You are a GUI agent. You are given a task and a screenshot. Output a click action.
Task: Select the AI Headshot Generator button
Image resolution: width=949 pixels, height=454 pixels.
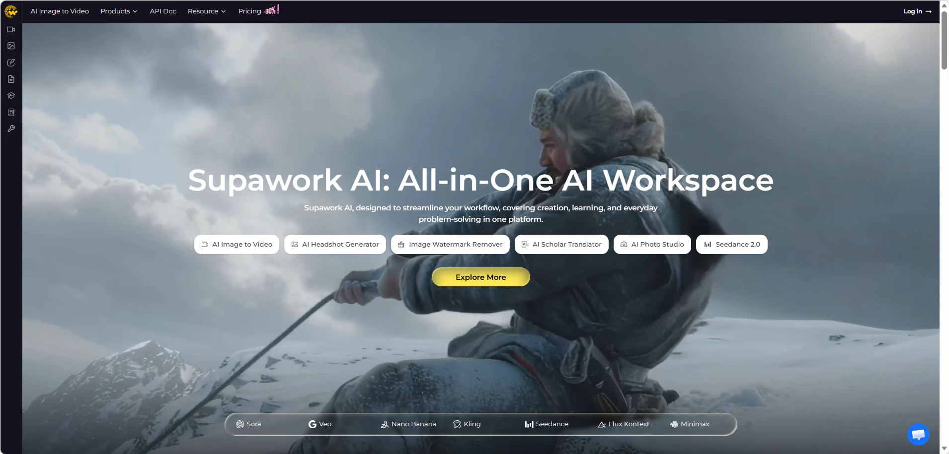click(x=335, y=244)
